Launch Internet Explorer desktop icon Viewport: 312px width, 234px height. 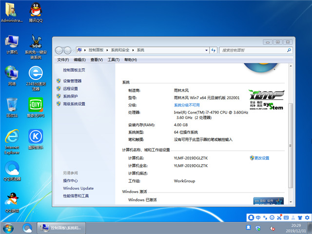click(12, 142)
